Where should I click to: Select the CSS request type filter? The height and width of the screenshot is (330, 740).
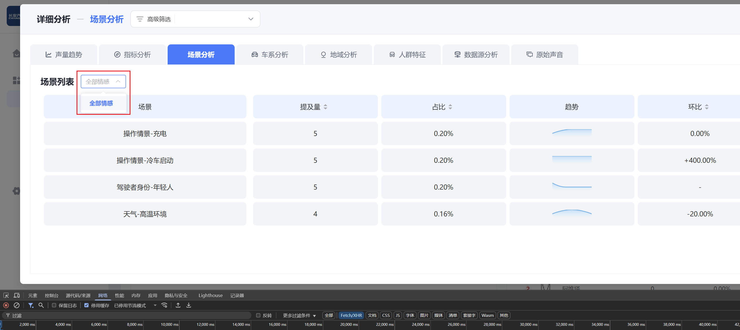pyautogui.click(x=386, y=315)
